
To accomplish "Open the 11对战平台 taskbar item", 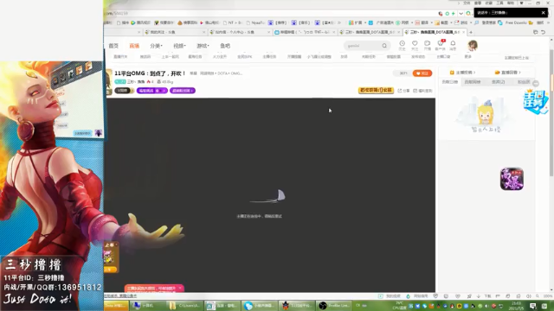I will click(x=297, y=306).
